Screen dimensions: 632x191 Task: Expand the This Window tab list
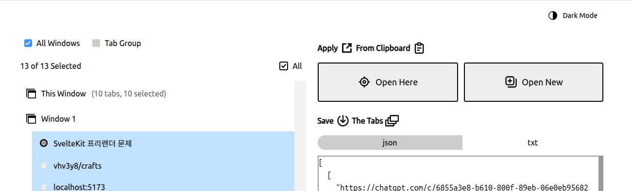pyautogui.click(x=64, y=94)
